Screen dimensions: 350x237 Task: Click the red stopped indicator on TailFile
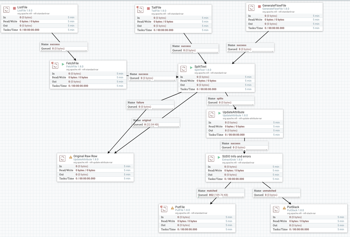point(149,8)
